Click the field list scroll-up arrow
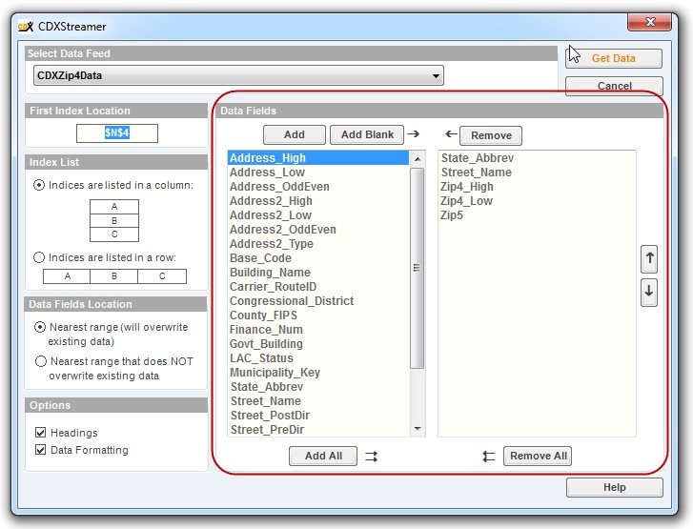The width and height of the screenshot is (693, 529). click(x=418, y=158)
